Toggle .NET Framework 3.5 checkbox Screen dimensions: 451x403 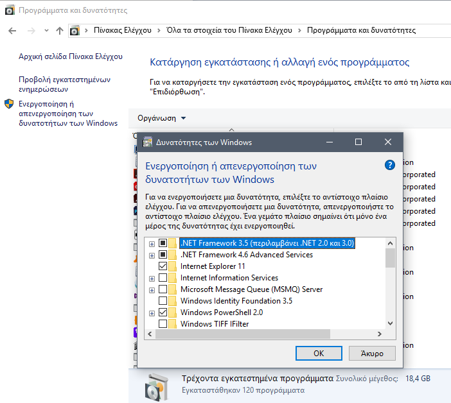pos(163,243)
